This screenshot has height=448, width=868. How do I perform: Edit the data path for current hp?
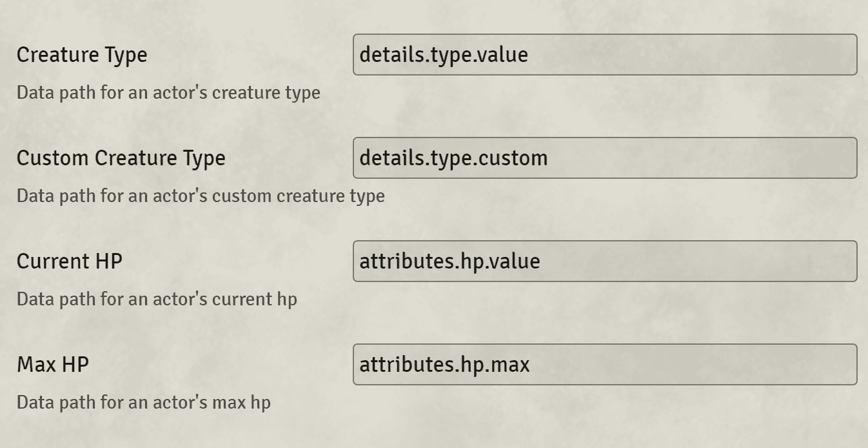(x=604, y=261)
